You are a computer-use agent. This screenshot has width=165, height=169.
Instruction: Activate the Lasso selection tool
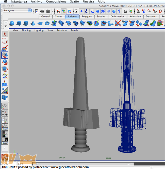[x=5, y=41]
